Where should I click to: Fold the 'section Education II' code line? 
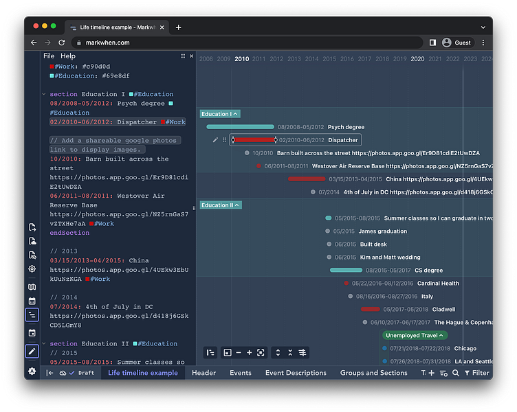[x=44, y=343]
